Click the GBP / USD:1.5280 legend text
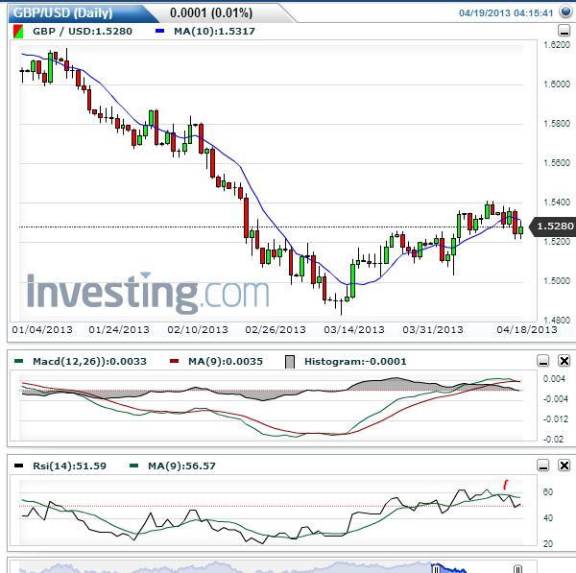 point(83,32)
